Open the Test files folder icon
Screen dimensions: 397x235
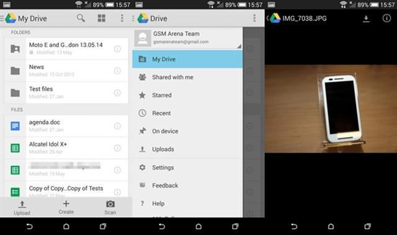click(15, 93)
